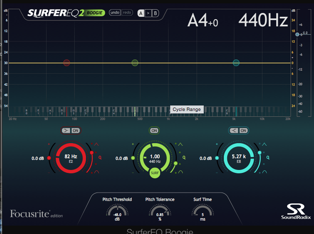Click the Surf Time knob

[202, 211]
